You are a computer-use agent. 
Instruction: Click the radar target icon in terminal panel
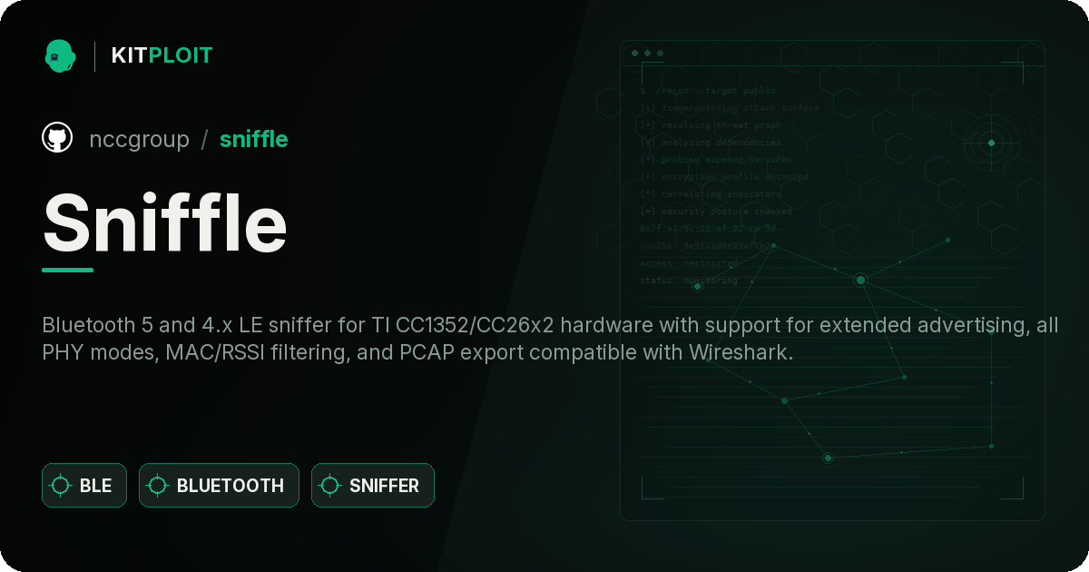pyautogui.click(x=991, y=143)
